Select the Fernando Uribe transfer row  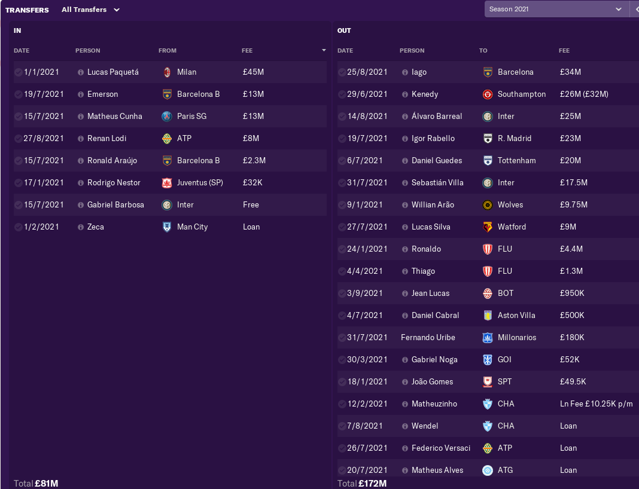[x=428, y=338]
